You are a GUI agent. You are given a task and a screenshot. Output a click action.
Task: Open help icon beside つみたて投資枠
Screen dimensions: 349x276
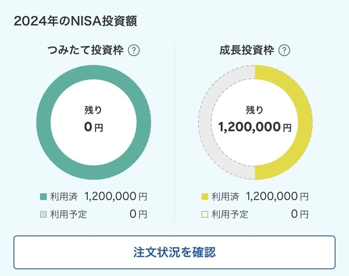click(134, 50)
